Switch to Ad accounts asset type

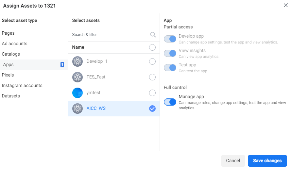click(x=15, y=44)
